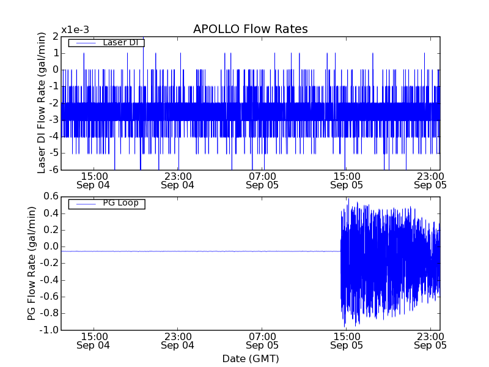Click "07:00 Sep 05" tick under bottom plot
Image resolution: width=489 pixels, height=367 pixels.
pyautogui.click(x=262, y=341)
